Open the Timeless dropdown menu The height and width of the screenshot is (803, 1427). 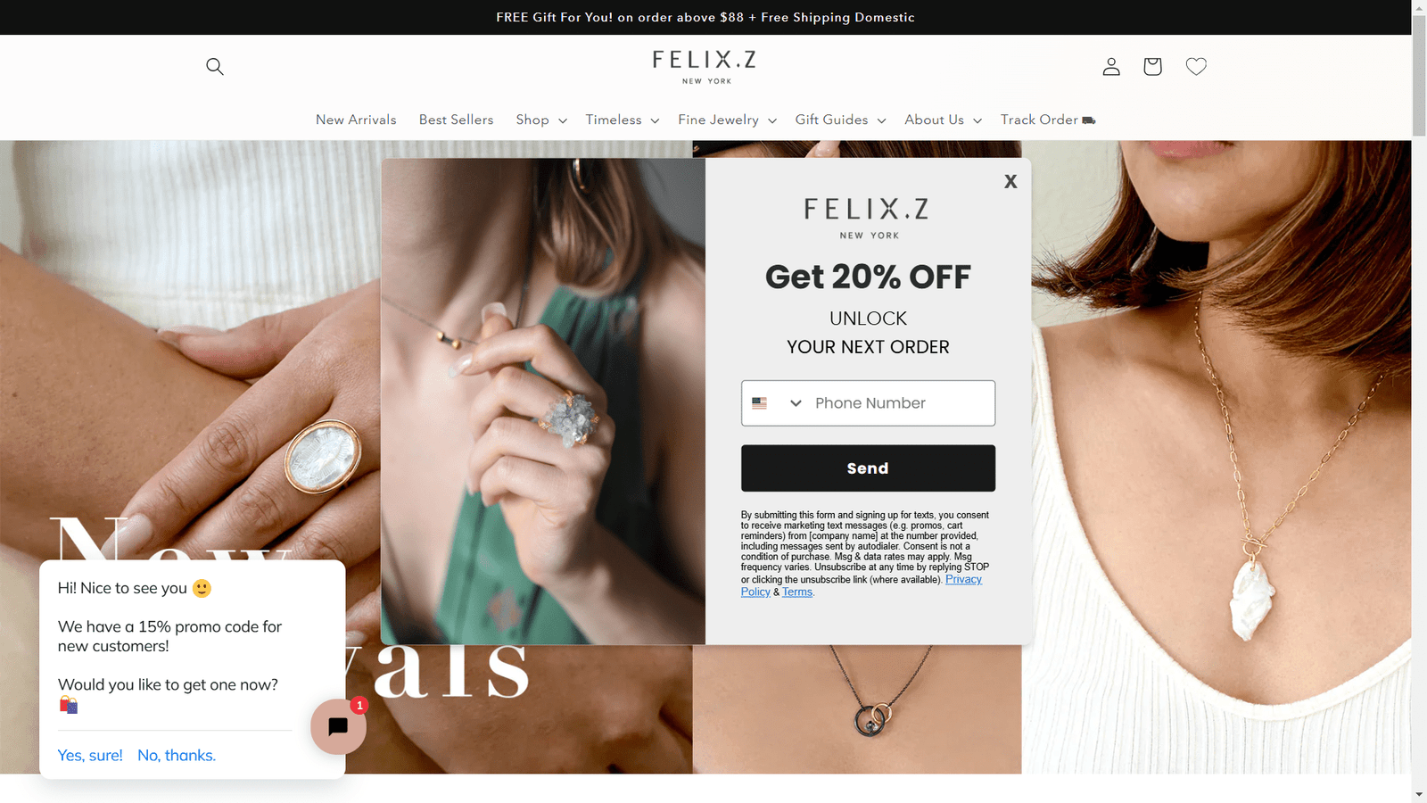[623, 120]
